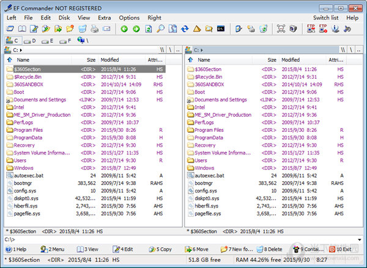Screen dimensions: 367x268
Task: Click the FTP disconnect icon with red circle
Action: (323, 29)
